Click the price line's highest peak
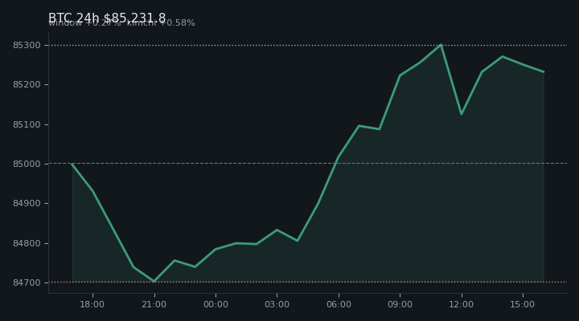This screenshot has width=579, height=321. [x=441, y=45]
